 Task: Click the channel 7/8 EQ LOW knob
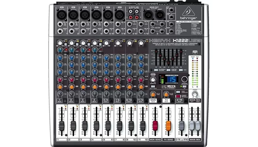pyautogui.click(x=118, y=72)
